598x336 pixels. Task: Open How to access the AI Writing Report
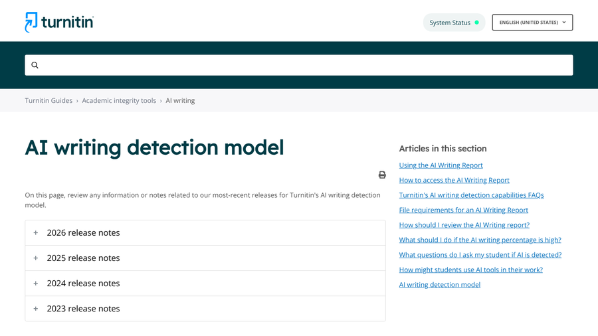pyautogui.click(x=454, y=180)
